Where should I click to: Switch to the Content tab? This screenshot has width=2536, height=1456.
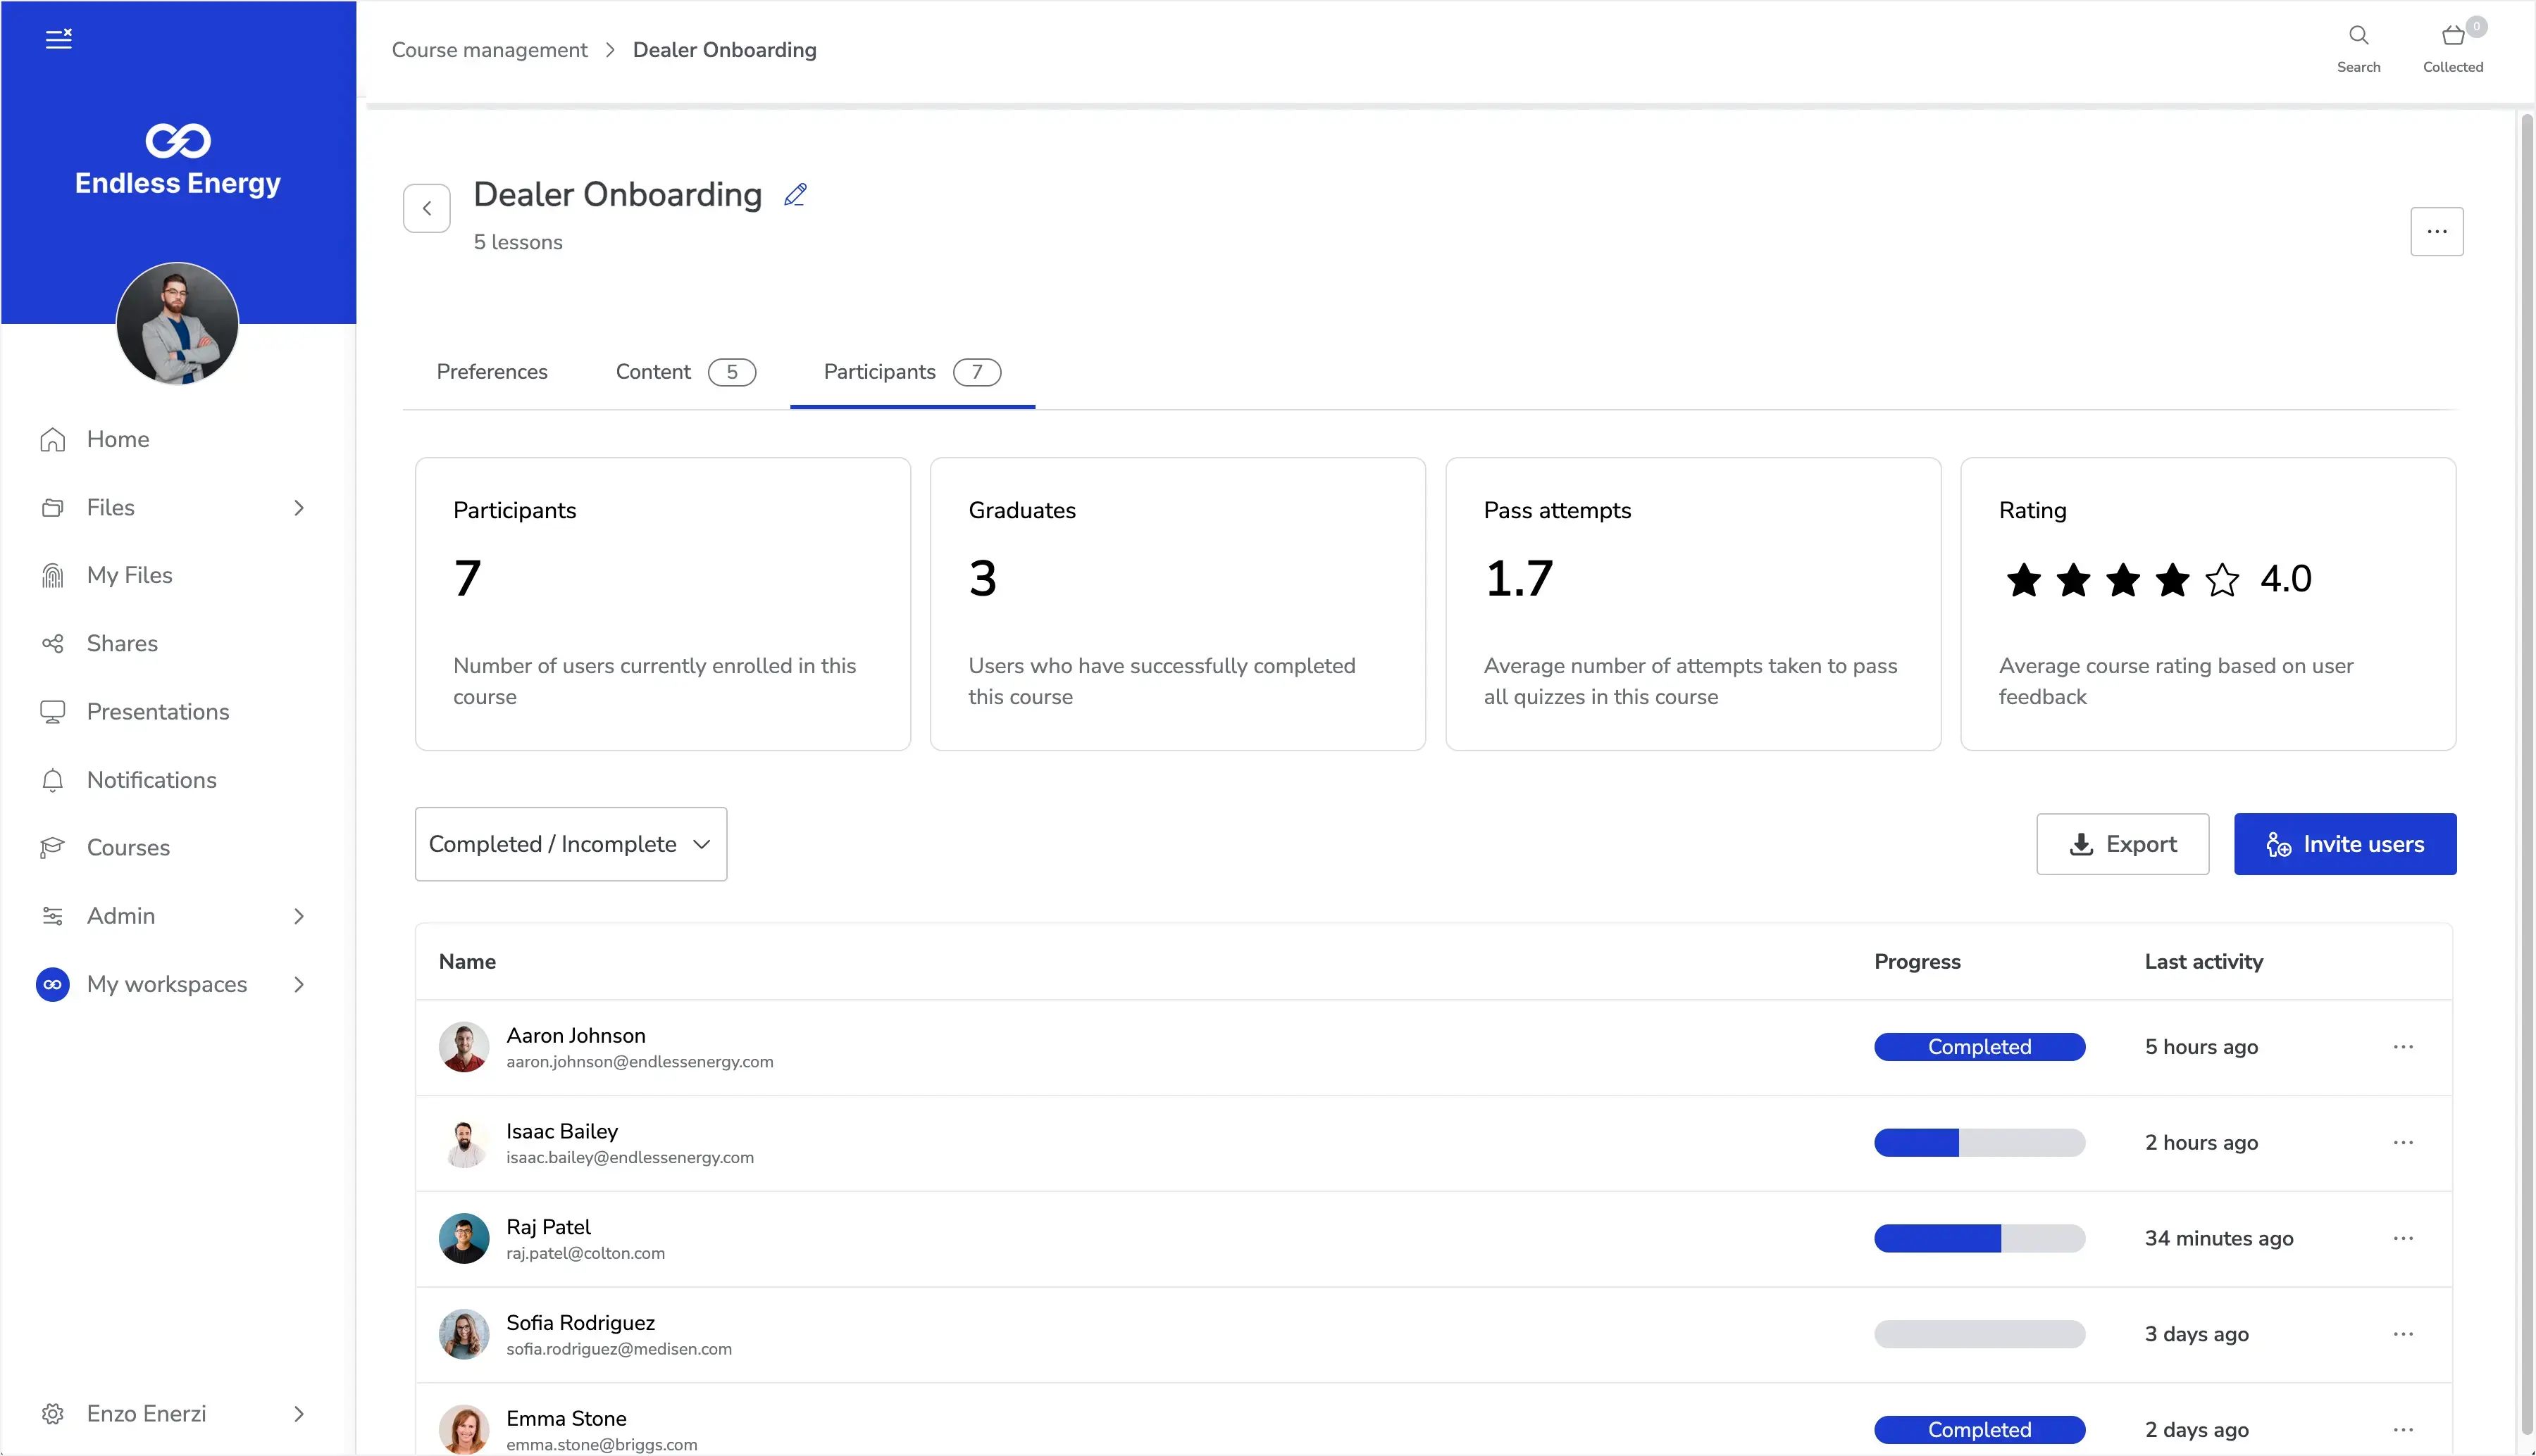pyautogui.click(x=685, y=372)
